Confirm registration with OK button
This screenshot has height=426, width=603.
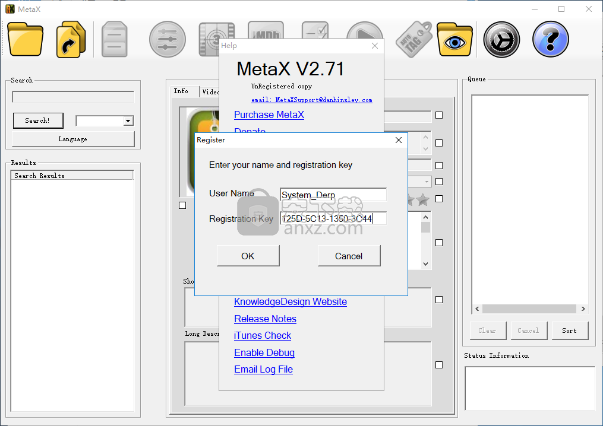pyautogui.click(x=248, y=256)
